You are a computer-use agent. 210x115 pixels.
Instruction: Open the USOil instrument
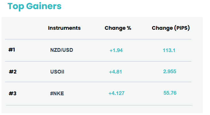[57, 72]
